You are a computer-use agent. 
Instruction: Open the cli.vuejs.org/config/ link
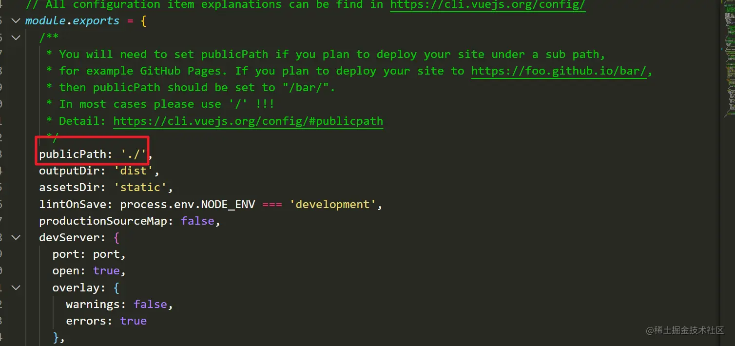tap(487, 5)
